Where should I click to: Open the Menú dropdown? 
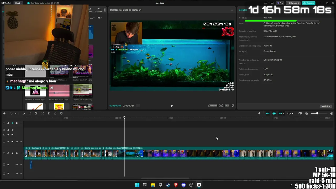18,3
